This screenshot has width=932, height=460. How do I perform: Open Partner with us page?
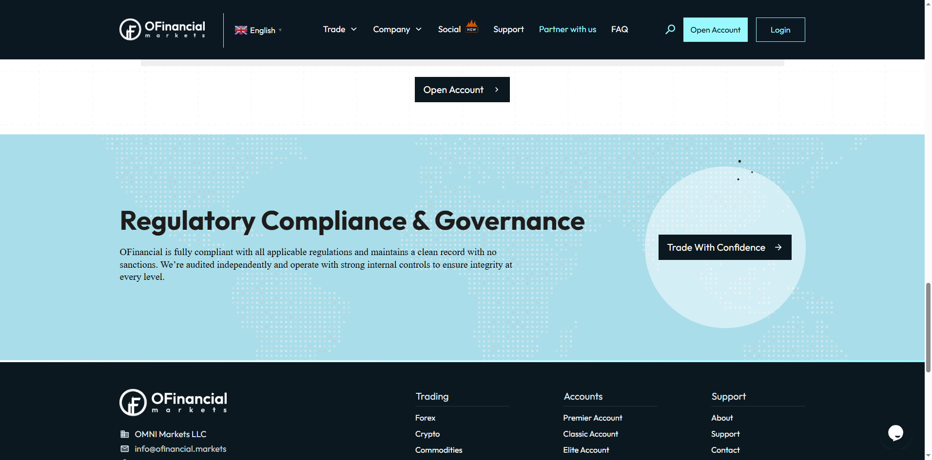(567, 29)
